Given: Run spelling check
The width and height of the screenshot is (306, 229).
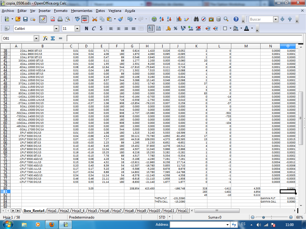Looking at the screenshot, I should click(77, 19).
